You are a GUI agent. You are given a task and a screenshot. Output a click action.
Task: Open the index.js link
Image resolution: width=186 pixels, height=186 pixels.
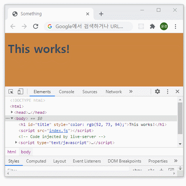click(58, 131)
